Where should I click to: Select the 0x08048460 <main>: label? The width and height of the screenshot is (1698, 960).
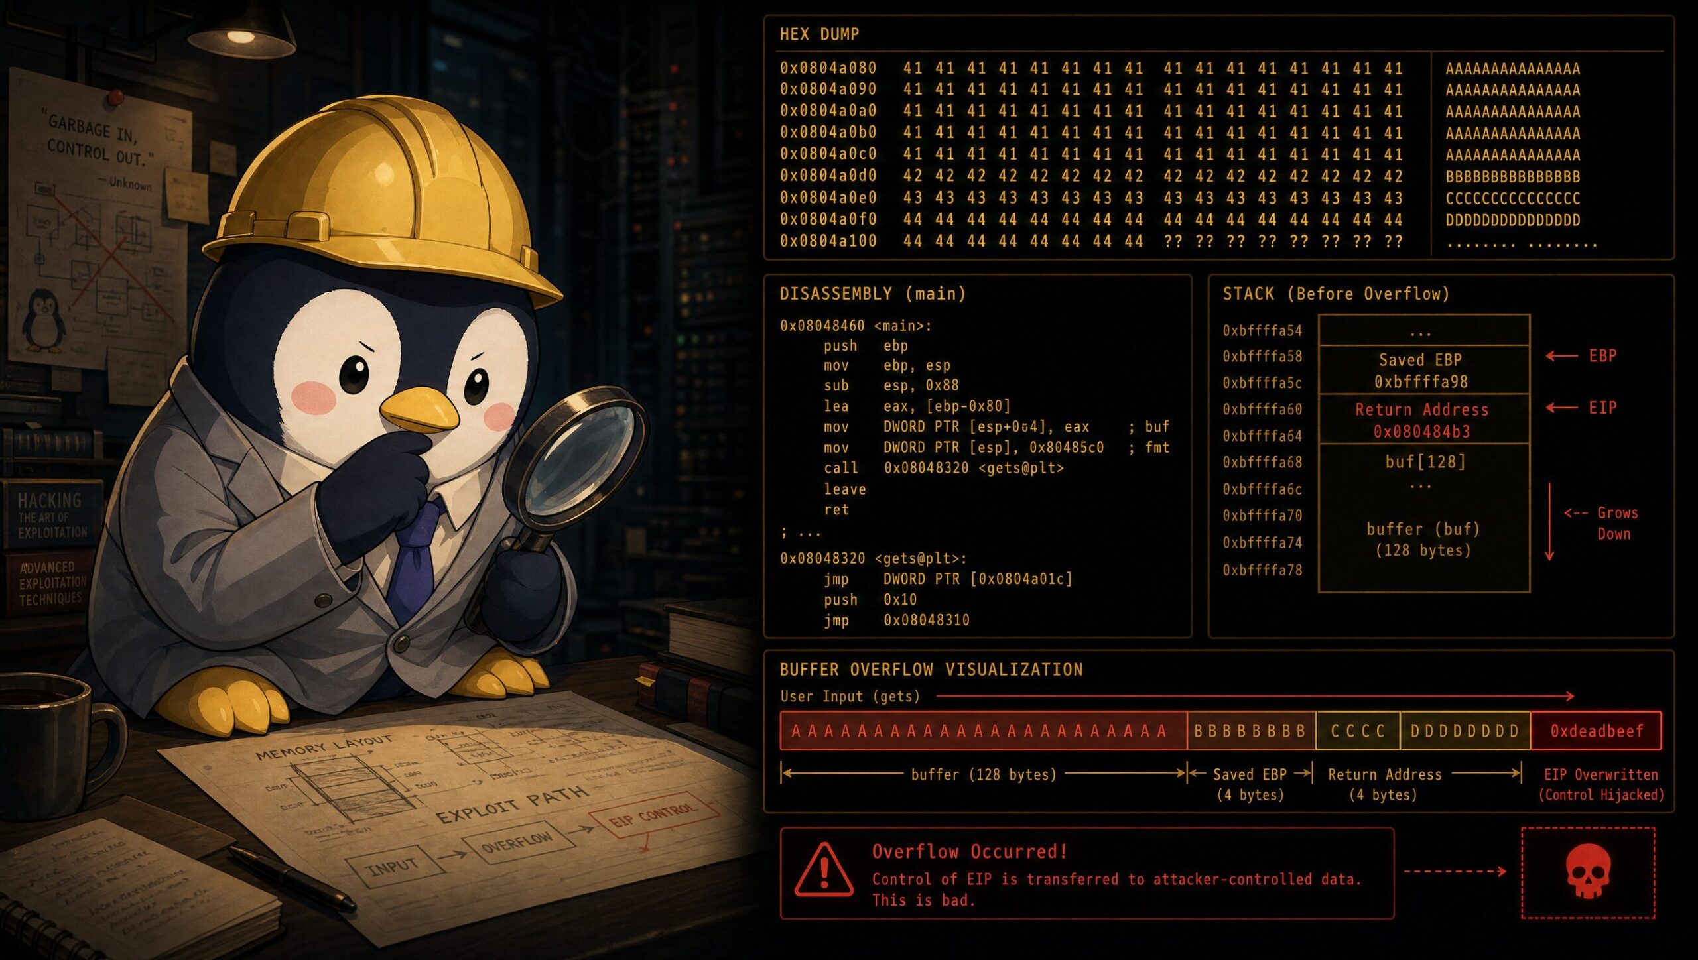[x=856, y=326]
